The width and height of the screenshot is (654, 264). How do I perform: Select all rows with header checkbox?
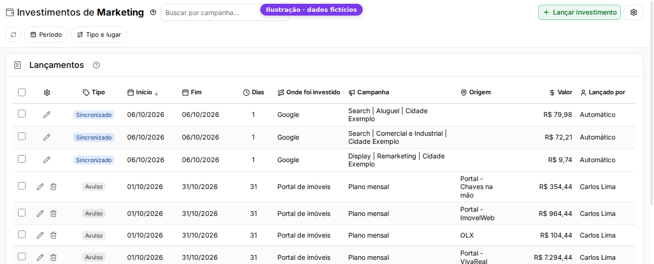pyautogui.click(x=22, y=92)
